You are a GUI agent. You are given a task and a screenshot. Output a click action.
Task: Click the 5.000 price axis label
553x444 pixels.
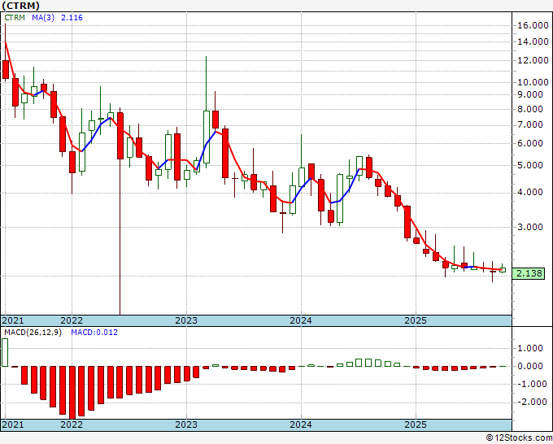click(529, 165)
